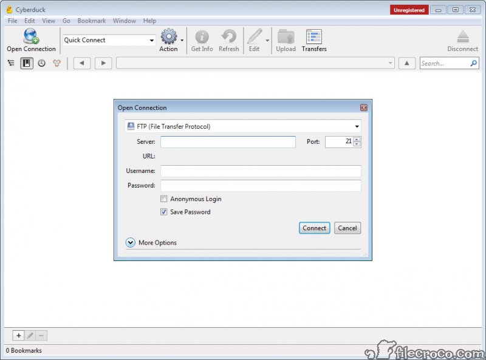Open the Bookmark menu
The height and width of the screenshot is (360, 486).
pos(92,21)
